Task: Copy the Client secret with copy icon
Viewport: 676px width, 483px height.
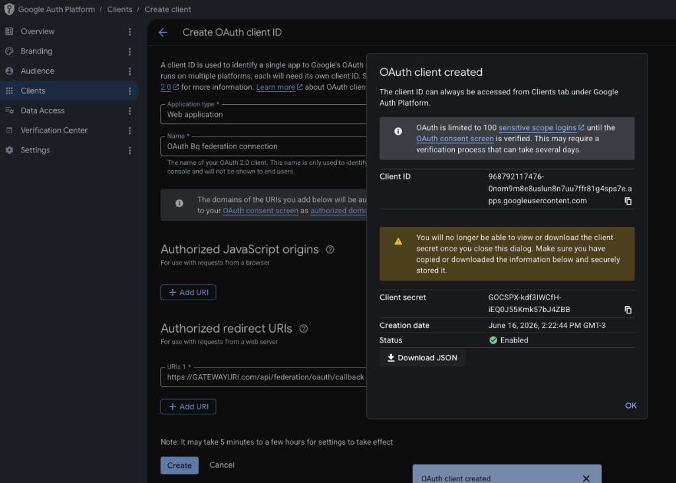Action: (628, 309)
